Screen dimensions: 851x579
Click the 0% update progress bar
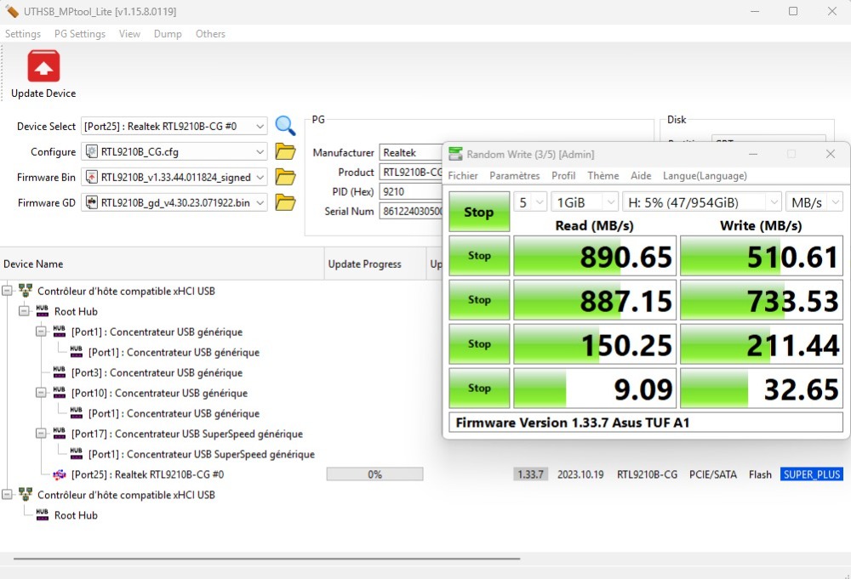[374, 474]
